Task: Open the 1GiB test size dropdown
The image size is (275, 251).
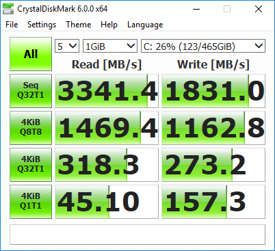Action: click(x=110, y=47)
